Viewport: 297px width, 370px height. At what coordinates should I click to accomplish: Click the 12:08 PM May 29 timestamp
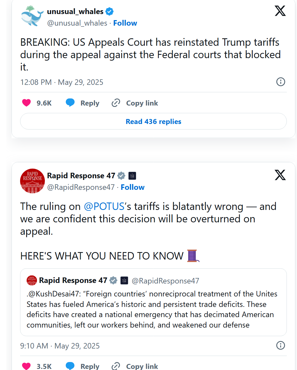[x=62, y=82]
